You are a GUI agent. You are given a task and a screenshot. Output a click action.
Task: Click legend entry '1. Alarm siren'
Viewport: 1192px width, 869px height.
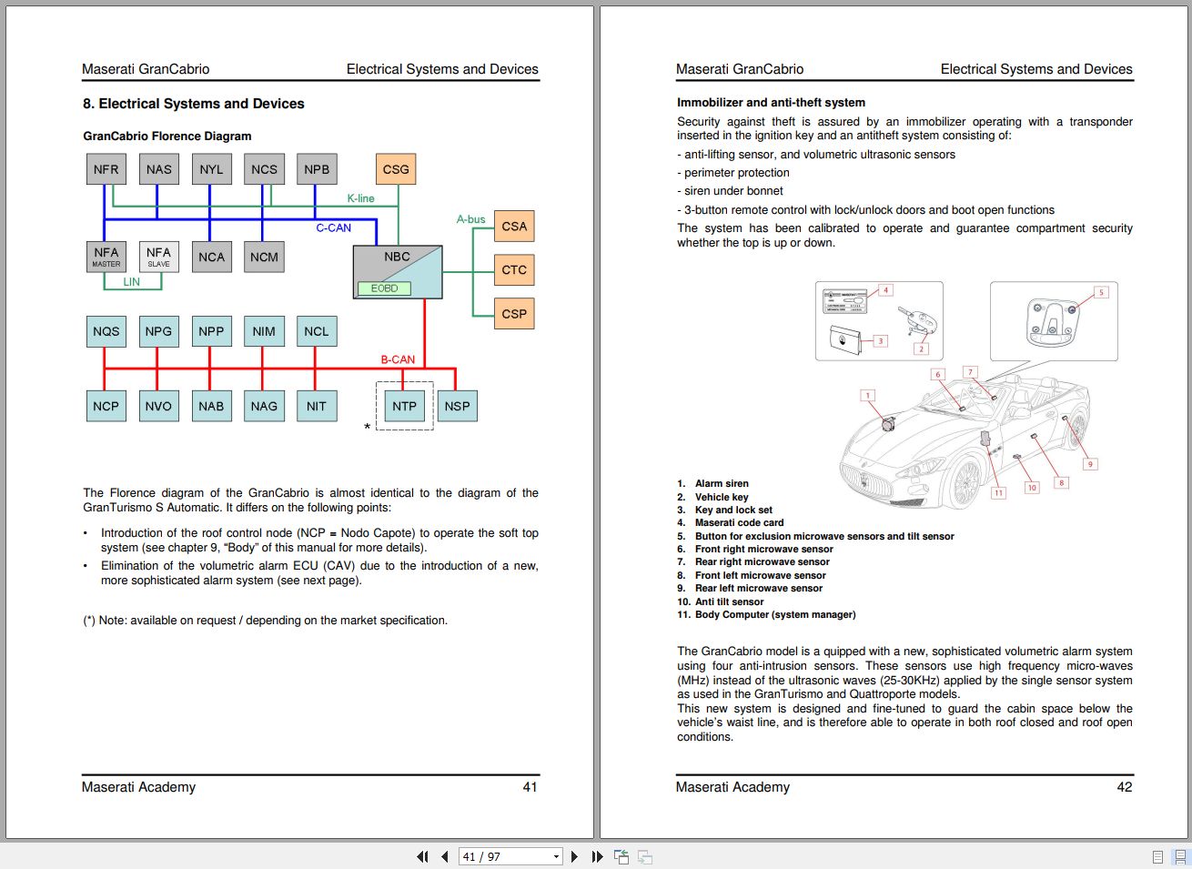coord(712,483)
